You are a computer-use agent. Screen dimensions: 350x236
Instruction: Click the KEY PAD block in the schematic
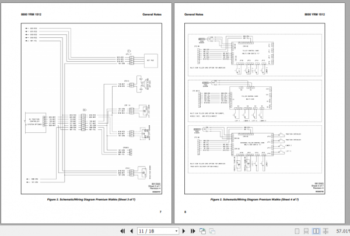151,61
